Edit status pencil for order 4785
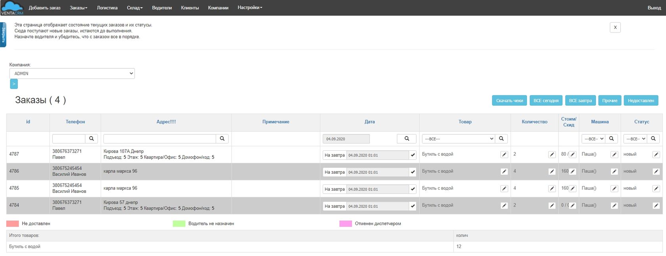Image resolution: width=666 pixels, height=256 pixels. (656, 189)
